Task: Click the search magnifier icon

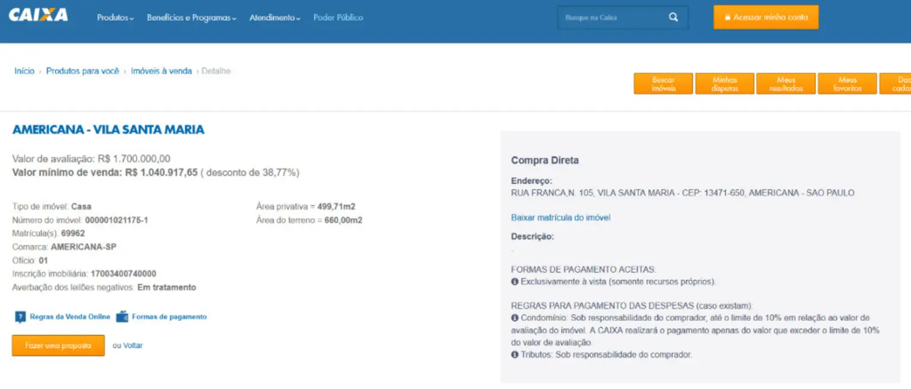Action: point(673,17)
